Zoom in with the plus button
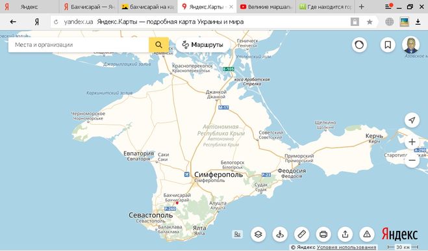 412,142
